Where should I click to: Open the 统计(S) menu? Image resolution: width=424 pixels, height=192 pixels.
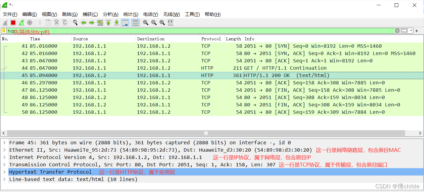click(131, 14)
